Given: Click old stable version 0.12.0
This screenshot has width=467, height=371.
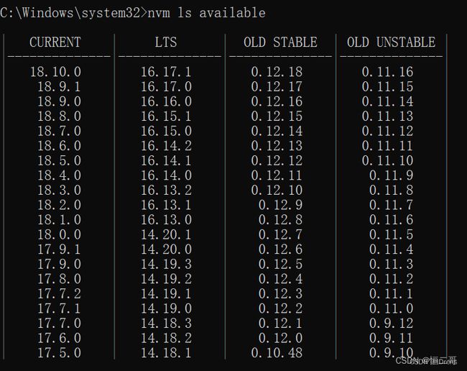Looking at the screenshot, I should click(x=280, y=338).
